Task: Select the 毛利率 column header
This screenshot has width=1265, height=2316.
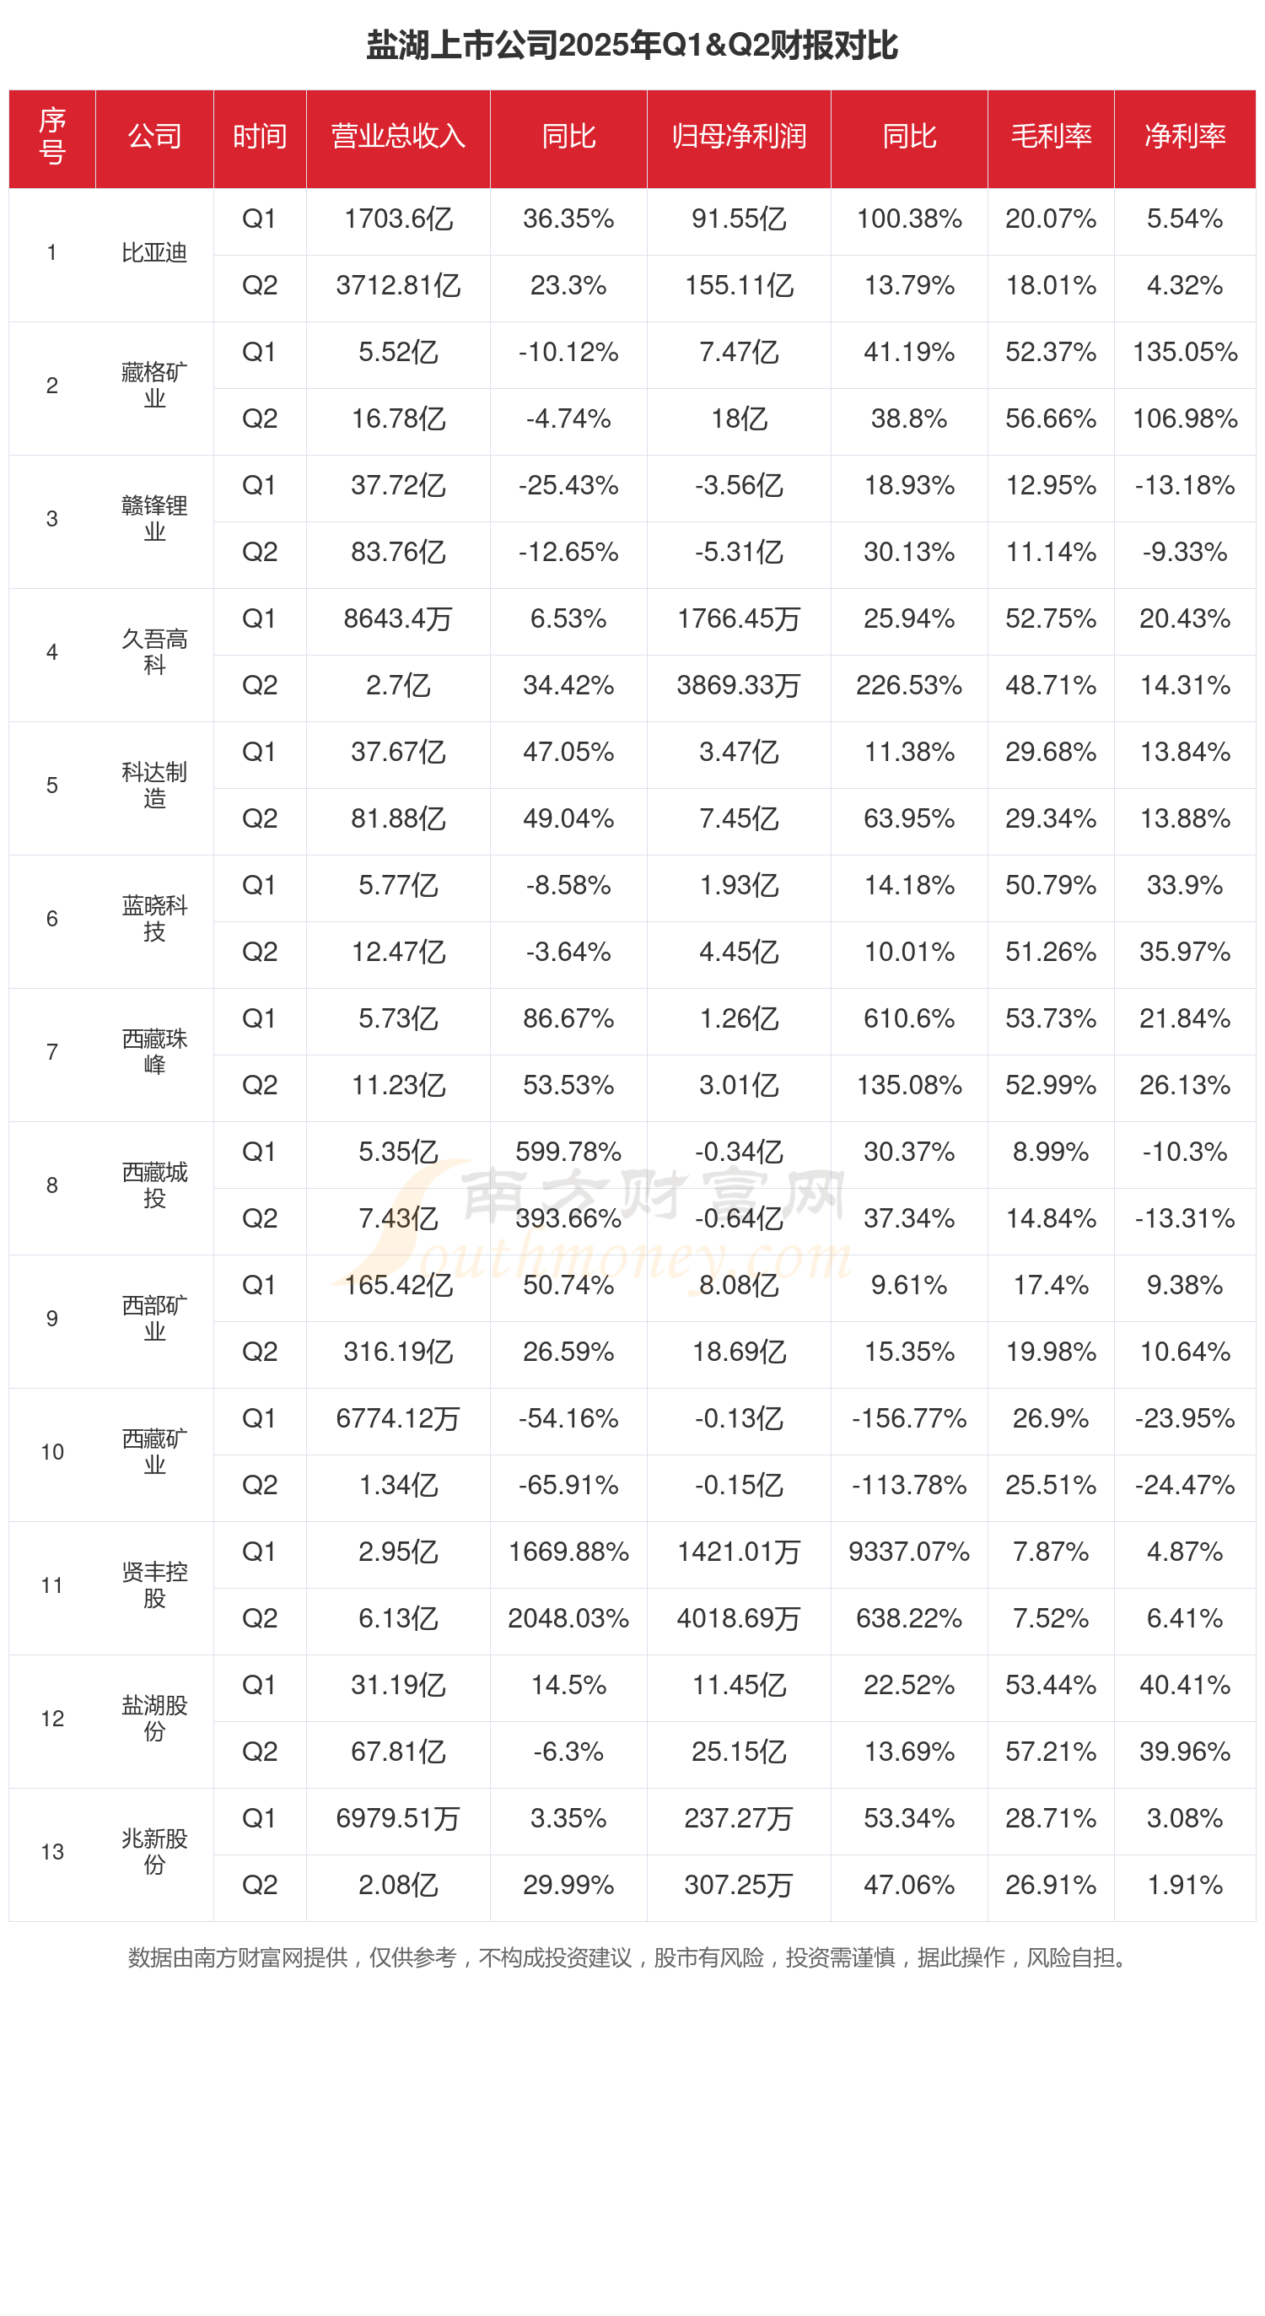Action: tap(1050, 137)
